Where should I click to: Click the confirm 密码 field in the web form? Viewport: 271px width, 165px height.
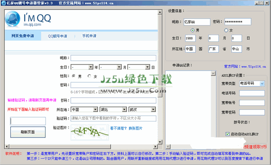click(x=113, y=100)
